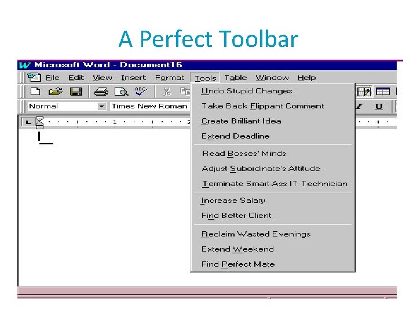Select Read Bosses' Minds
This screenshot has height=313, width=417.
[x=273, y=154]
